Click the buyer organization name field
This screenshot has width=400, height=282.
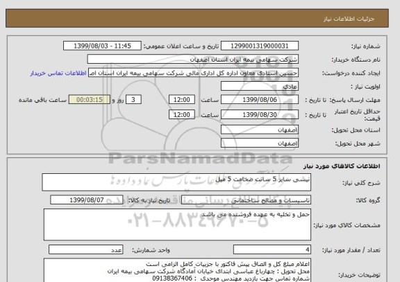click(x=193, y=59)
